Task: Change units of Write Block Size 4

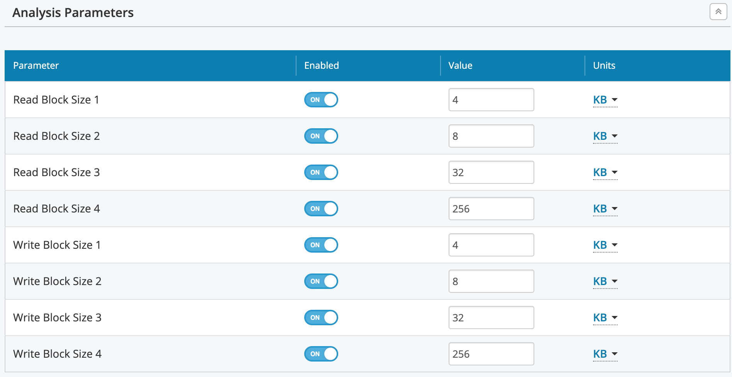Action: 605,354
